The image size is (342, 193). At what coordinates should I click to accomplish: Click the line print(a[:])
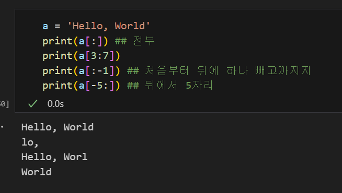point(75,41)
